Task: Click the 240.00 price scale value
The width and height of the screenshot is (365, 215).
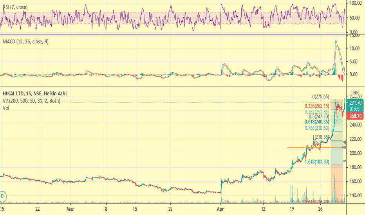Action: point(356,125)
